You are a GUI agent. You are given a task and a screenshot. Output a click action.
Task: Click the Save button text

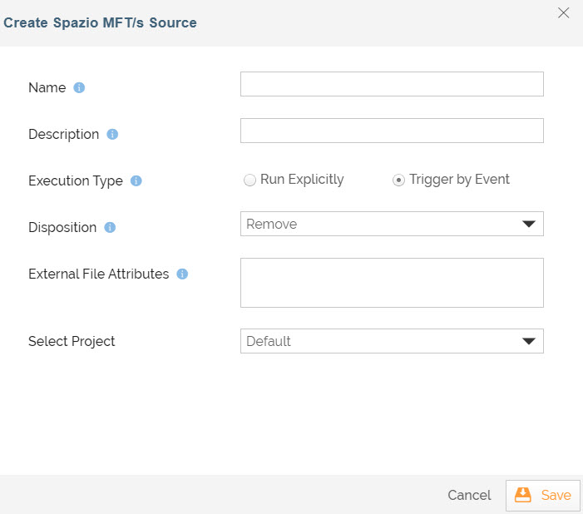click(556, 495)
